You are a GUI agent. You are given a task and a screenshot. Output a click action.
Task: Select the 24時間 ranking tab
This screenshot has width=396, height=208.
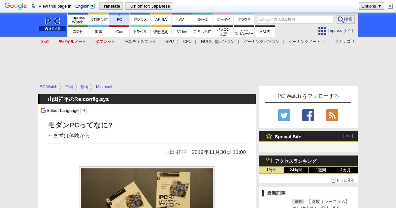(x=296, y=170)
